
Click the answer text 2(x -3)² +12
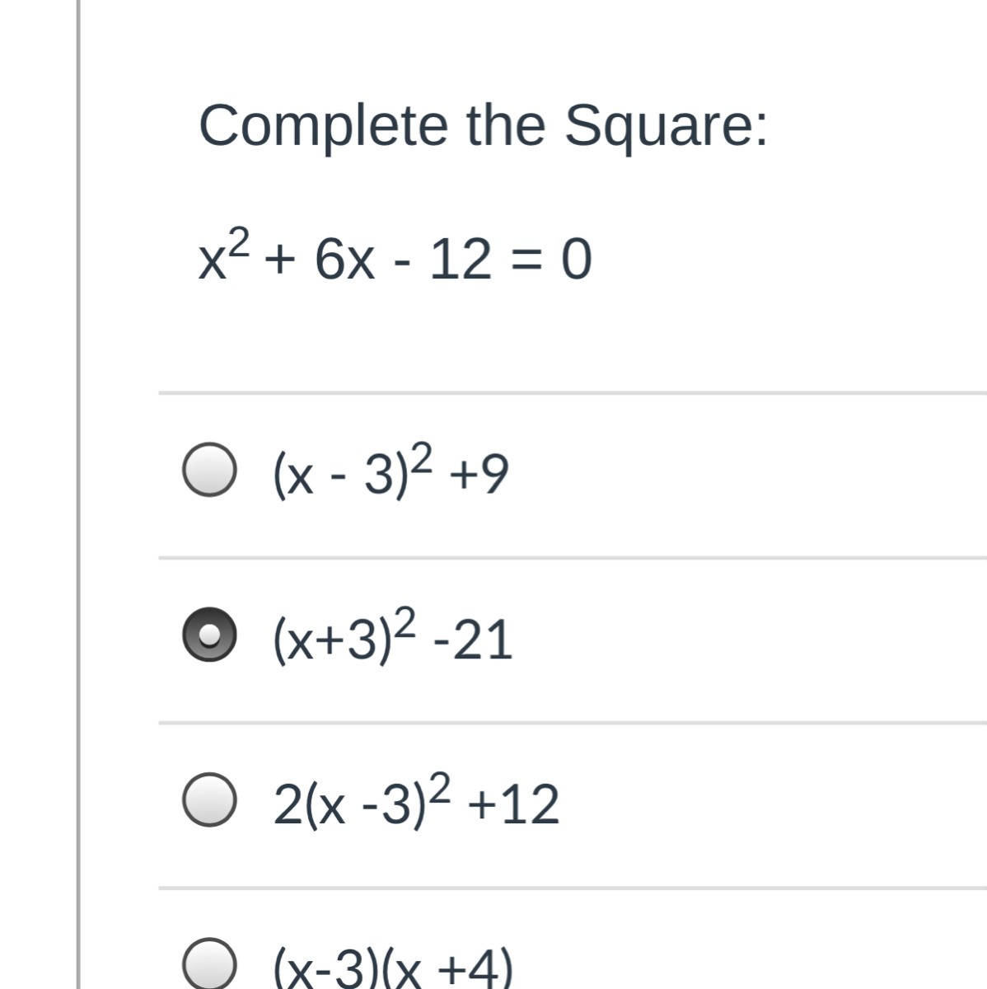click(x=416, y=802)
